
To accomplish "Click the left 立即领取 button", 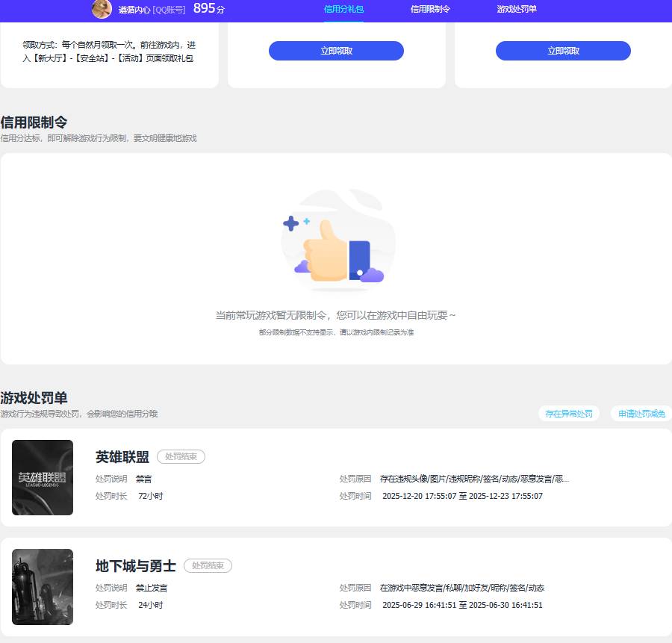I will pos(336,51).
